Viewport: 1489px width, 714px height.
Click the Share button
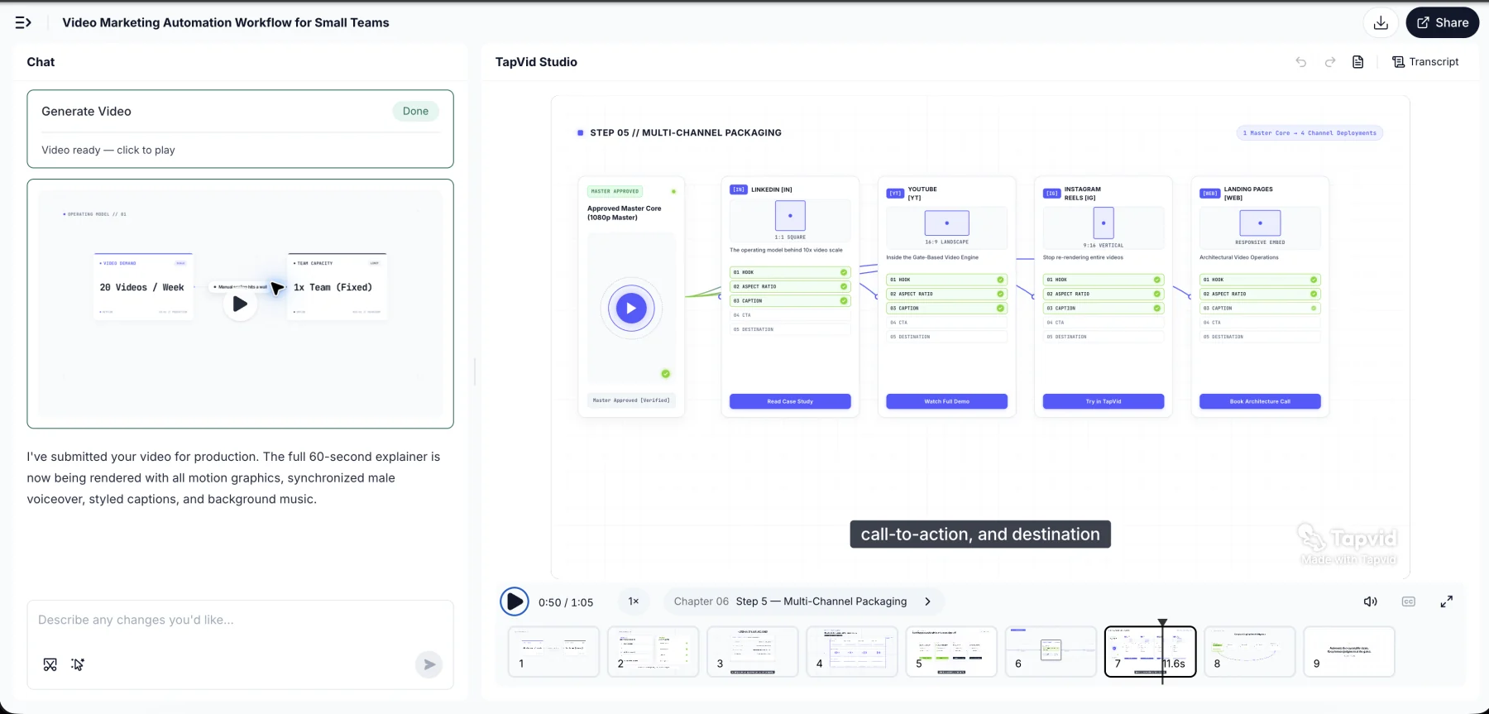(1443, 23)
